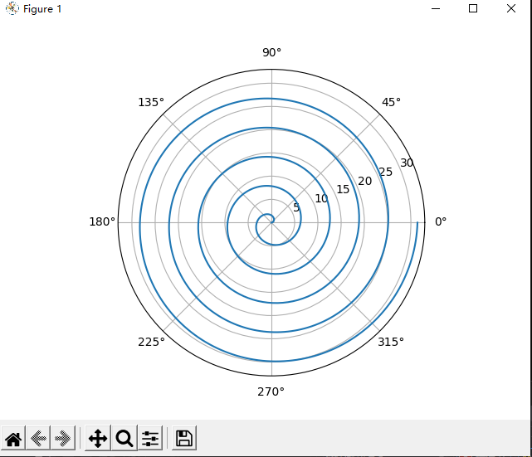Click radial tick label 25

pyautogui.click(x=386, y=172)
